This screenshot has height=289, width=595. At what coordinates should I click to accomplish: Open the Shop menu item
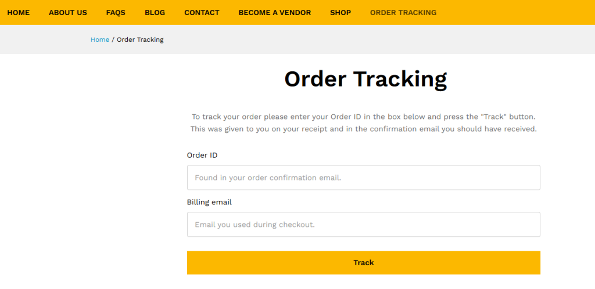point(340,12)
